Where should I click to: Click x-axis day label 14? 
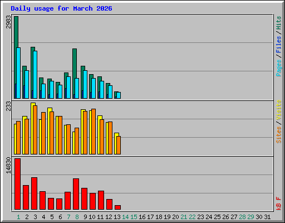(125, 217)
